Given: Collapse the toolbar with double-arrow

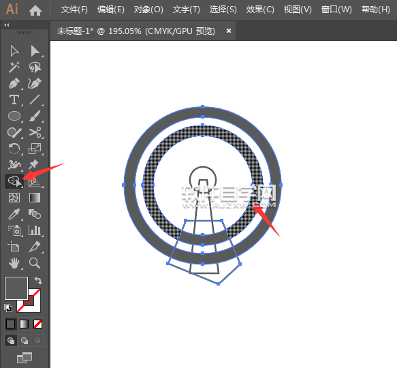Looking at the screenshot, I should pos(7,25).
